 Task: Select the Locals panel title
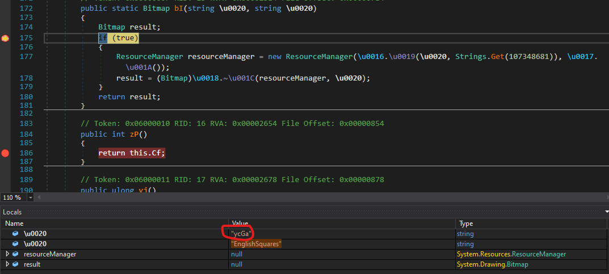click(x=12, y=212)
